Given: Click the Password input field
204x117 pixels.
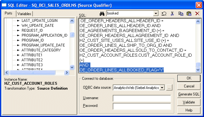Looking at the screenshot, I should point(142,107).
